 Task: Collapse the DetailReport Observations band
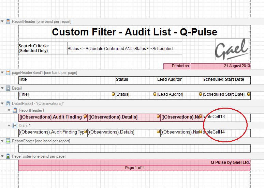pos(2,104)
